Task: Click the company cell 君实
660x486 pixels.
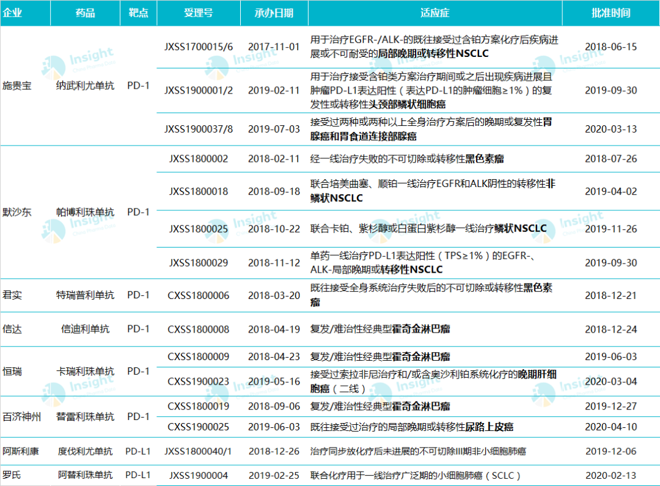Action: (12, 295)
